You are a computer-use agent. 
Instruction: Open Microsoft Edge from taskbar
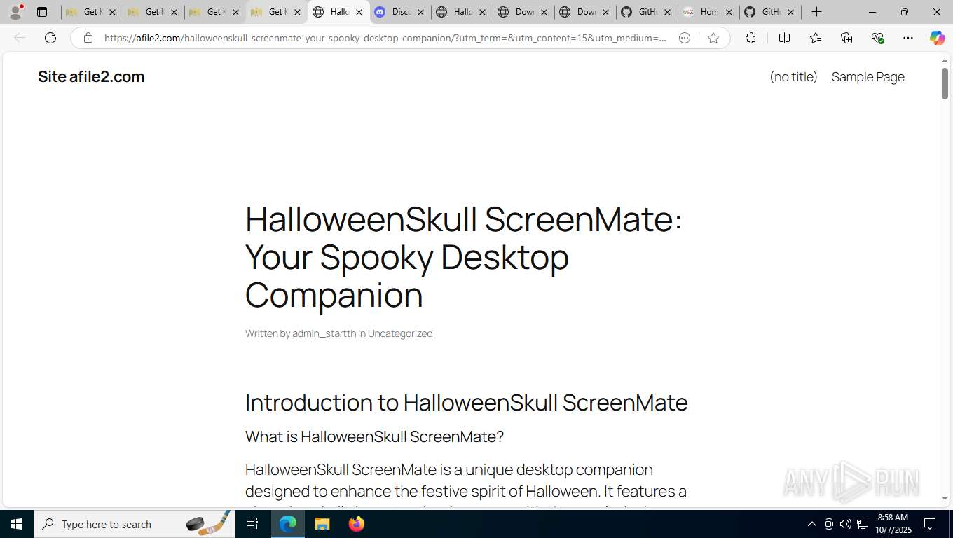pyautogui.click(x=288, y=524)
